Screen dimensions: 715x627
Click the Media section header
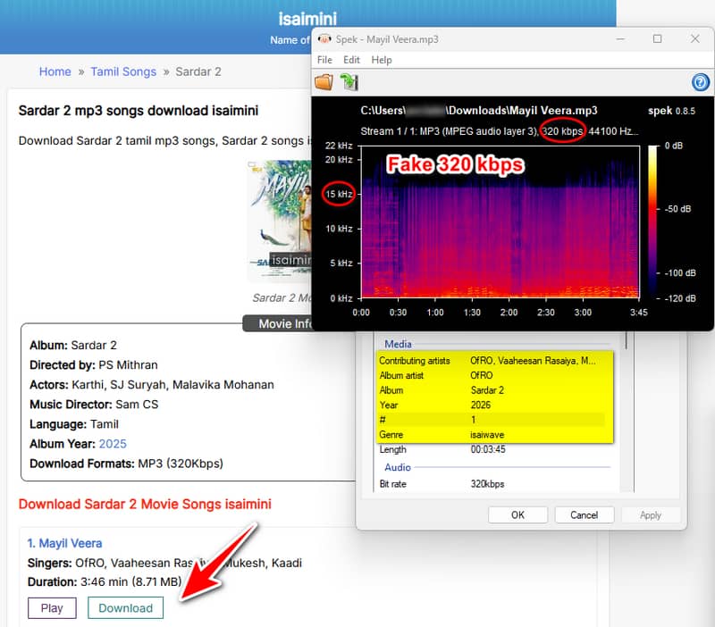coord(398,344)
